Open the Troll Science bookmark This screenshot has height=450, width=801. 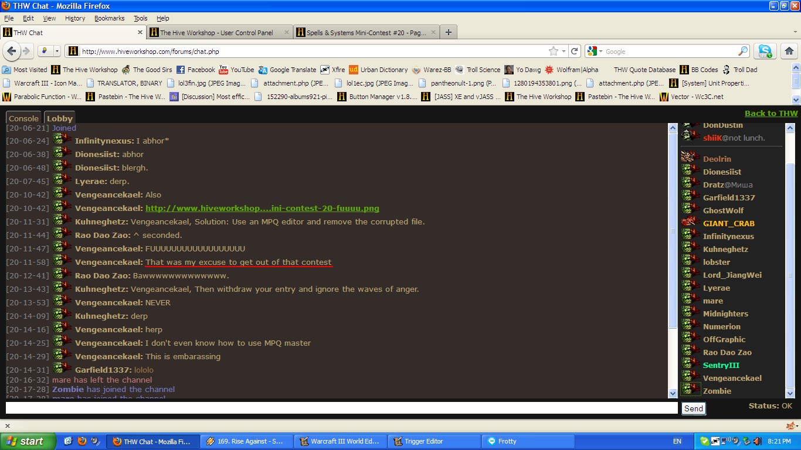tap(478, 70)
